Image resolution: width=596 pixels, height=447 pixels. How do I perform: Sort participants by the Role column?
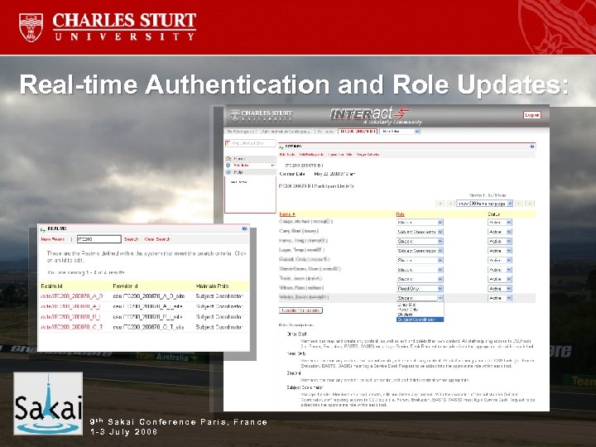pos(401,214)
